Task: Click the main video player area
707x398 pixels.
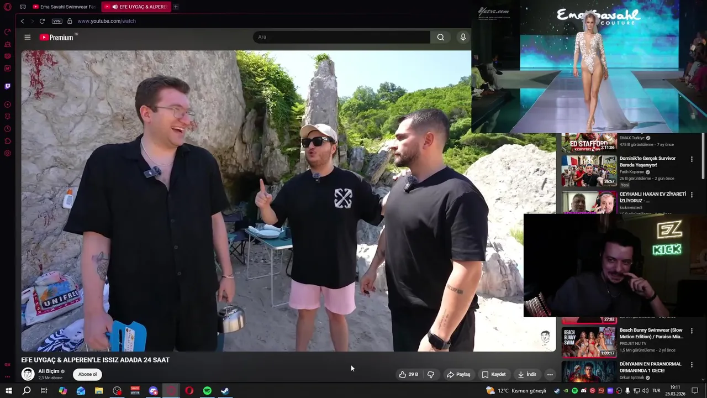Action: [288, 201]
